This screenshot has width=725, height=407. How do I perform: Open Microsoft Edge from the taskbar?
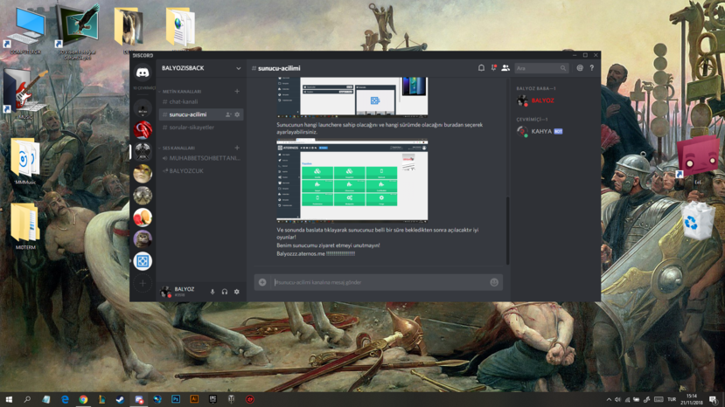coord(65,399)
